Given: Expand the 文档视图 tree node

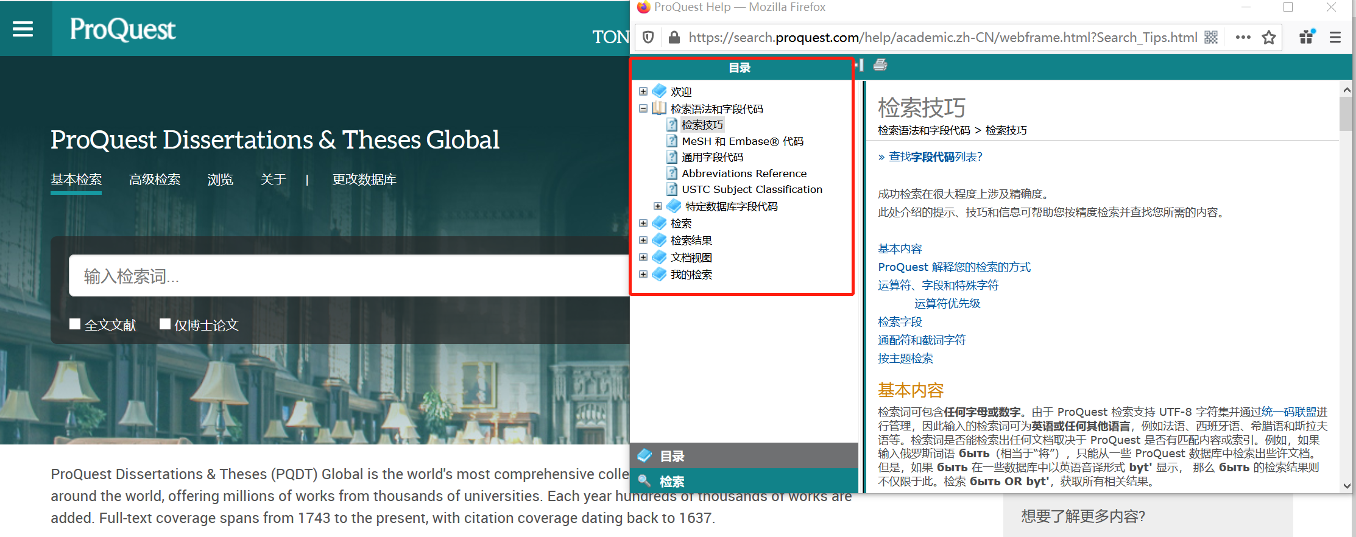Looking at the screenshot, I should click(x=643, y=257).
